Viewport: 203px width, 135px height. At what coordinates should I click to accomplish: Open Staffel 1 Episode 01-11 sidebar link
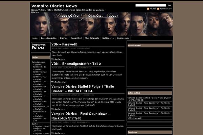point(40,66)
